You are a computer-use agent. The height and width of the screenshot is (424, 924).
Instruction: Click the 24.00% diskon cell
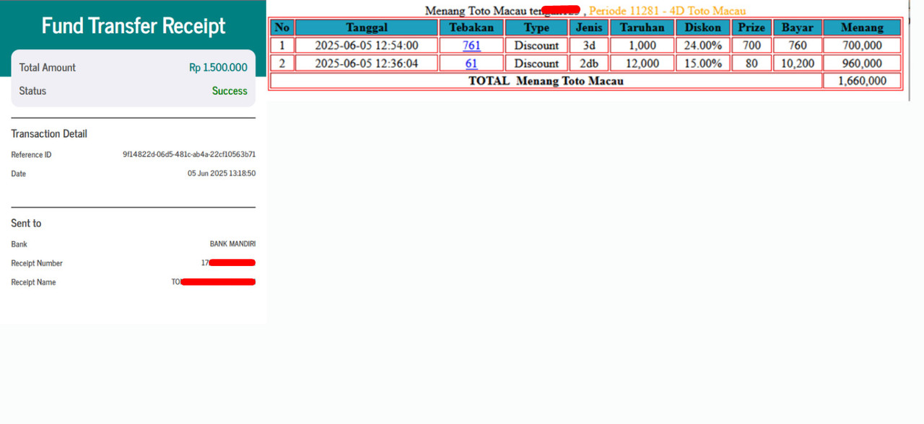click(703, 45)
